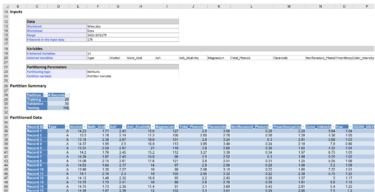Click the Record 1 row label
Screen dimensions: 375x192
pyautogui.click(x=35, y=131)
